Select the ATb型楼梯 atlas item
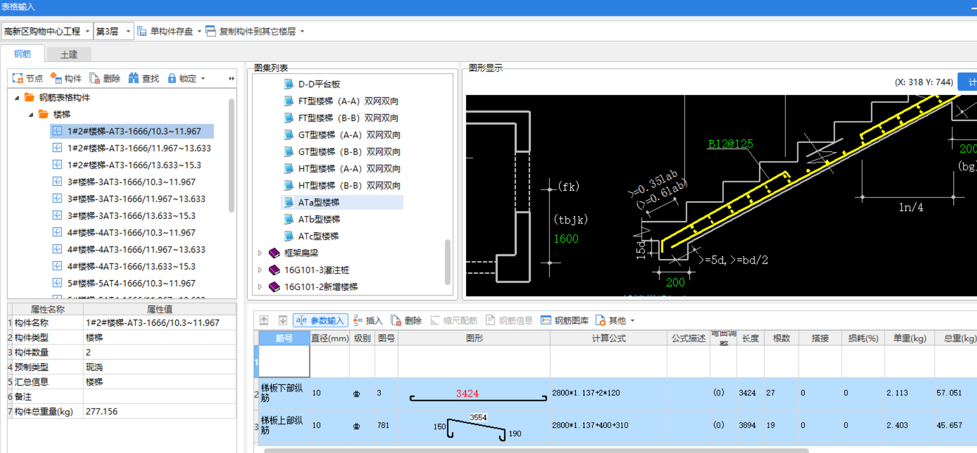Image resolution: width=977 pixels, height=453 pixels. point(319,219)
